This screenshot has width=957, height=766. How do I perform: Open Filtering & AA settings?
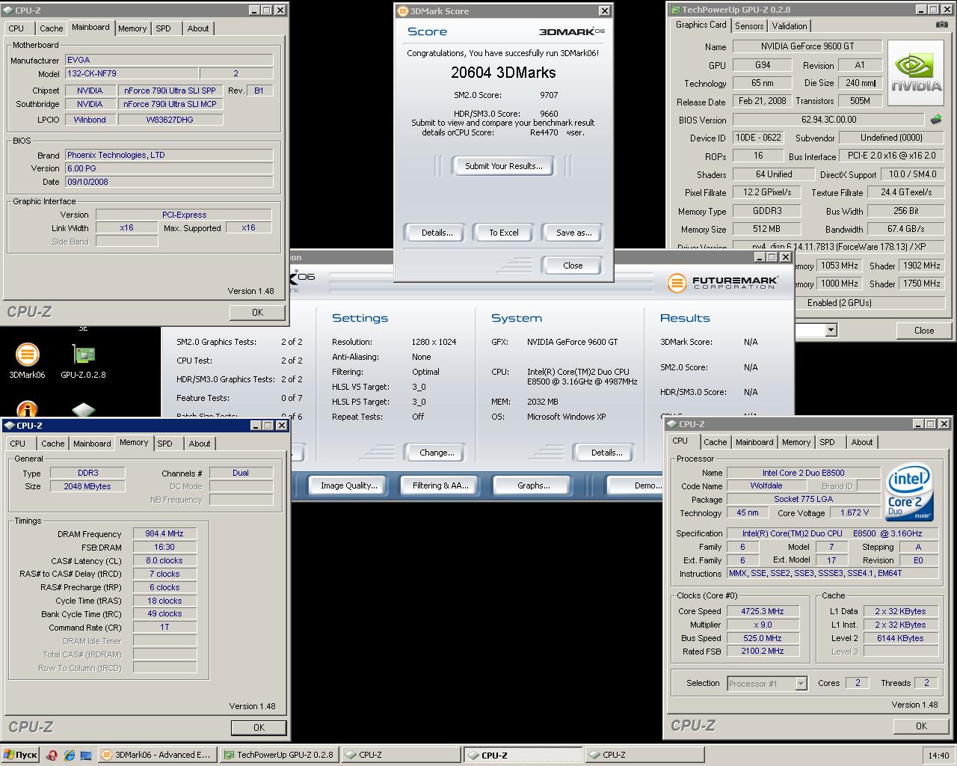[440, 485]
